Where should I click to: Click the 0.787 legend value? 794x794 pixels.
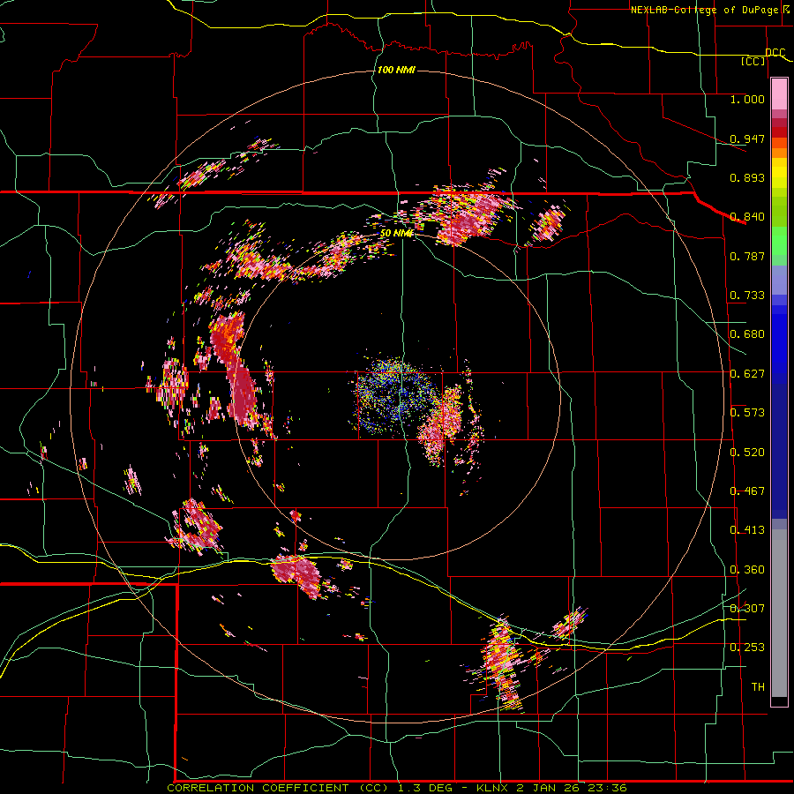747,256
